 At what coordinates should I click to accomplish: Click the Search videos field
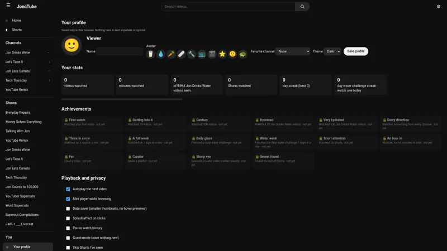(x=228, y=7)
